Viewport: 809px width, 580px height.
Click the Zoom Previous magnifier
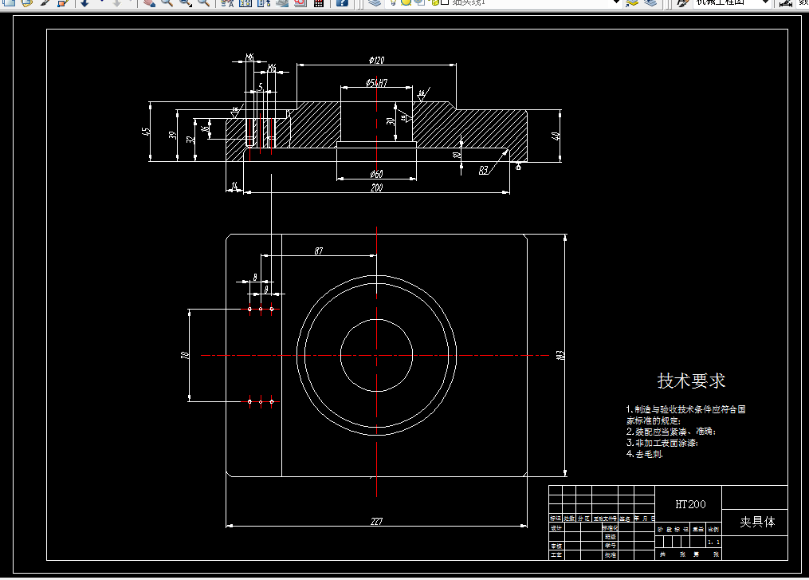tap(204, 2)
